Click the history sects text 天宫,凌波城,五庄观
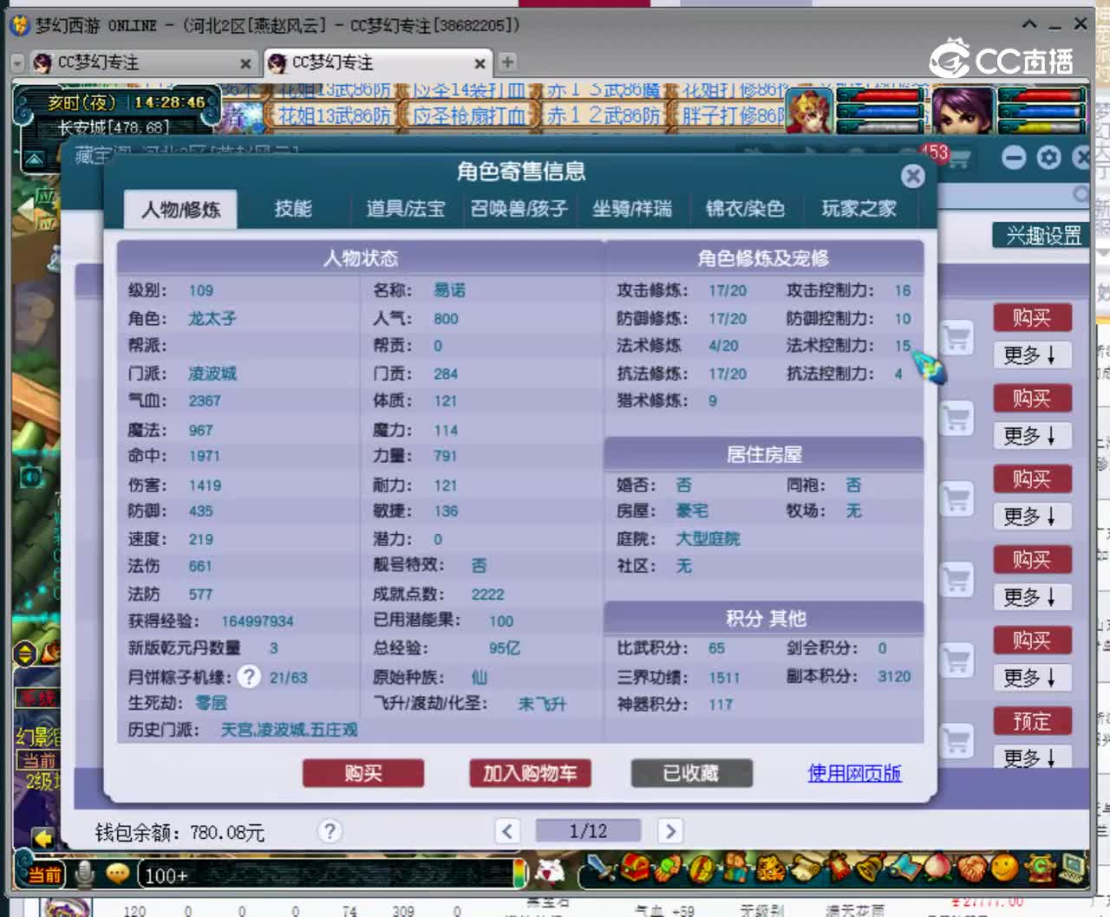This screenshot has height=917, width=1110. 289,730
